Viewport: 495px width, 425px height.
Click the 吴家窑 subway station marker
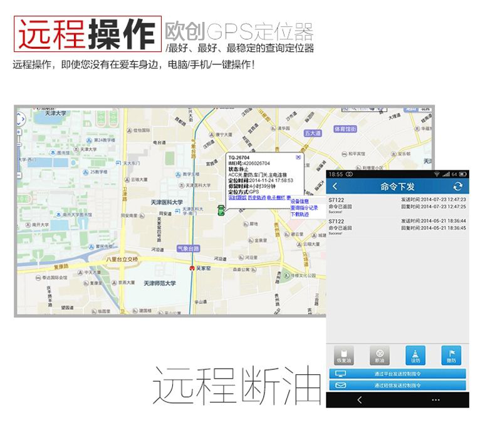point(192,269)
